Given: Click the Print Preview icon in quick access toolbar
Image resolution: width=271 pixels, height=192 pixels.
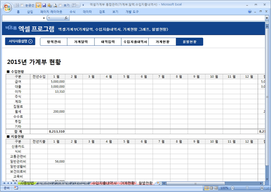Looking at the screenshot, I should [55, 6].
